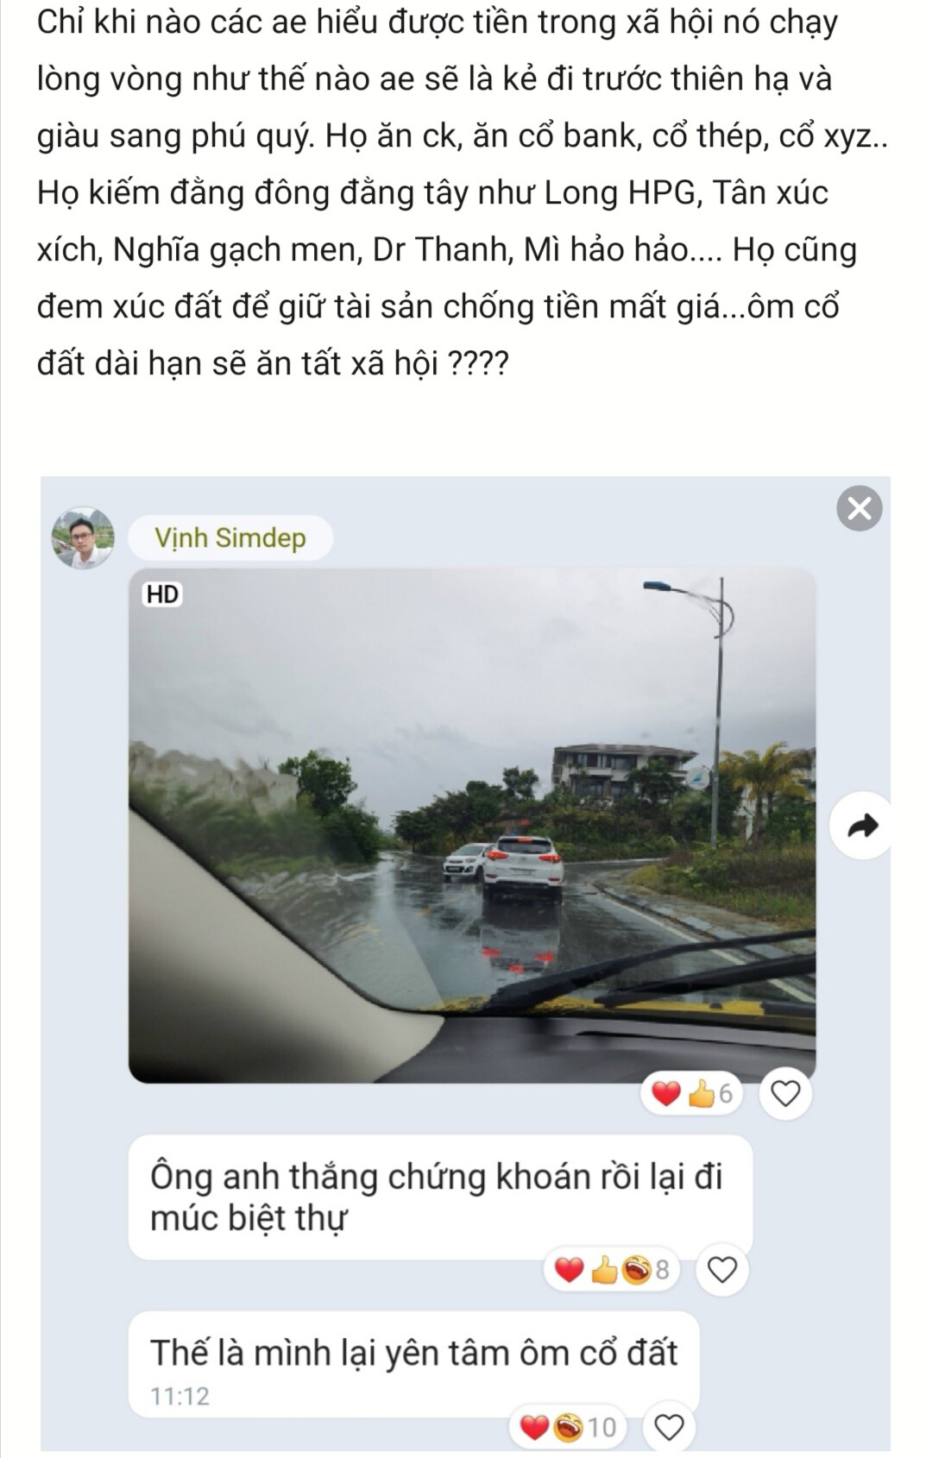The height and width of the screenshot is (1458, 932).
Task: Like the 'ôm cổ đất' message
Action: 669,1428
